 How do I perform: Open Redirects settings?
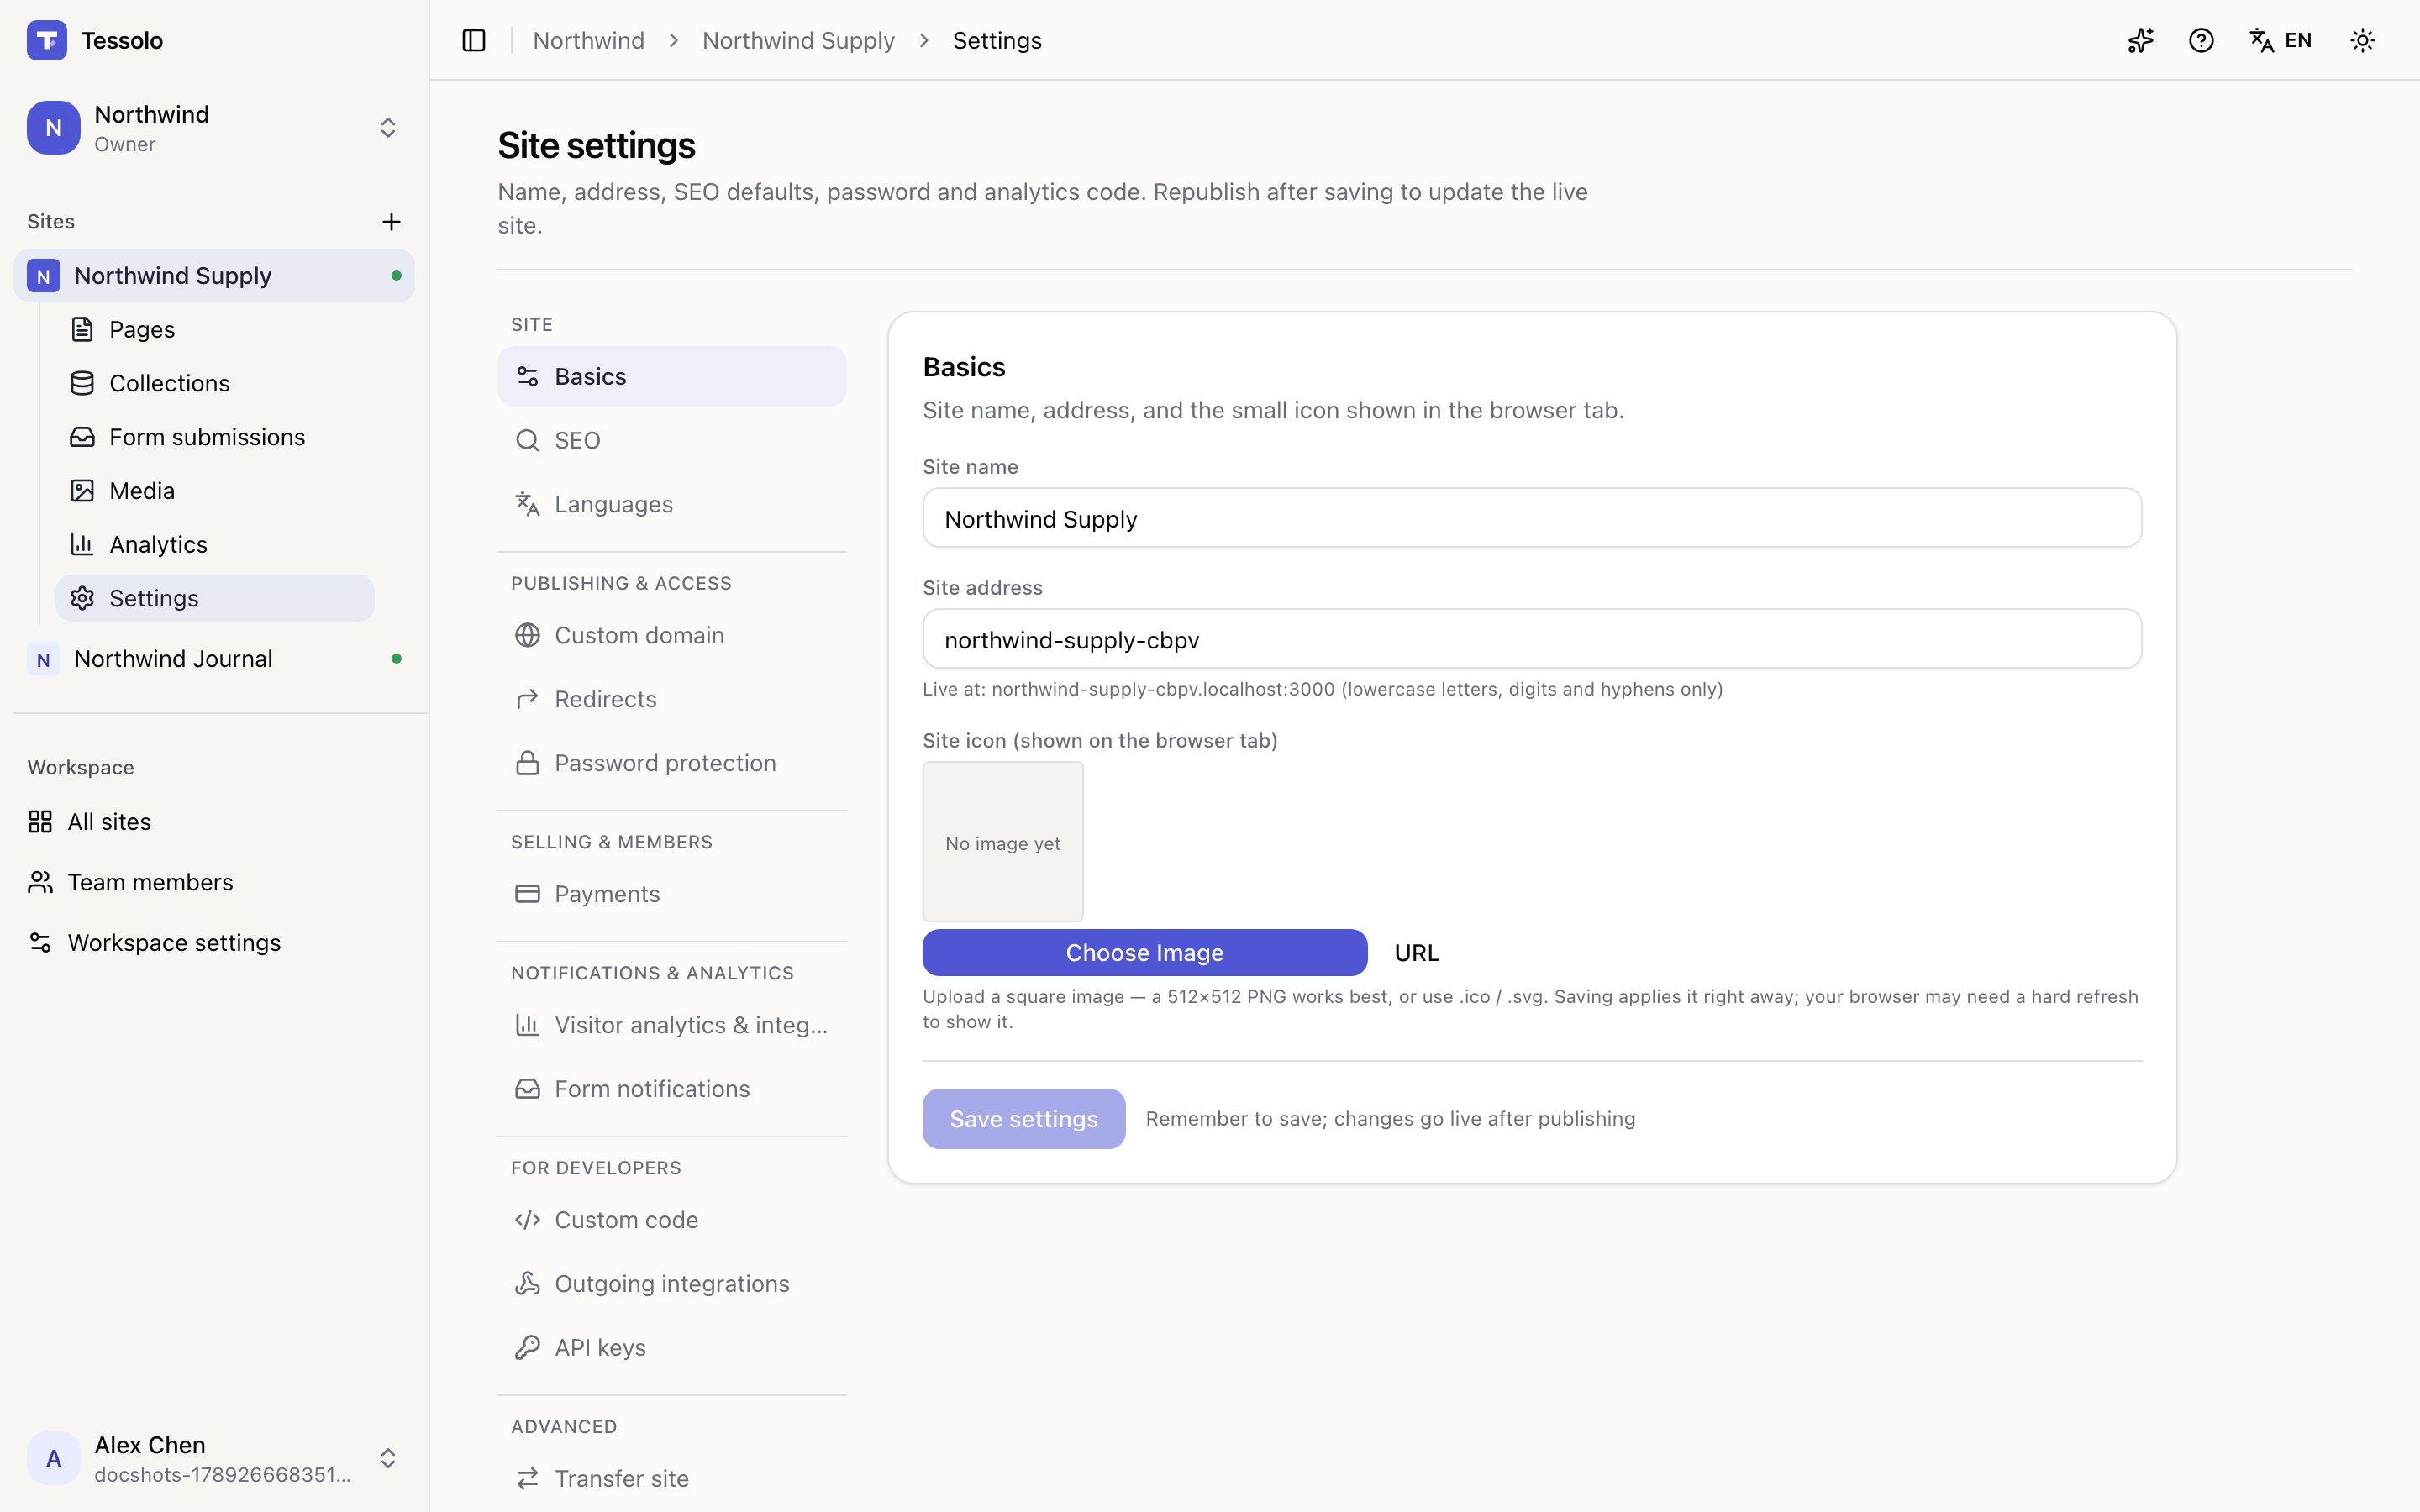tap(672, 699)
